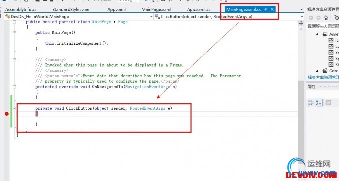This screenshot has width=339, height=181.
Task: Switch to the StandardStyles.xaml tab
Action: (72, 9)
